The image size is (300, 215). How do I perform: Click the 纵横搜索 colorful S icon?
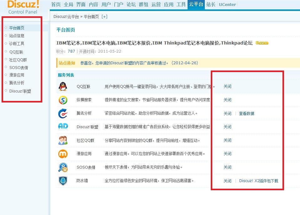(63, 100)
